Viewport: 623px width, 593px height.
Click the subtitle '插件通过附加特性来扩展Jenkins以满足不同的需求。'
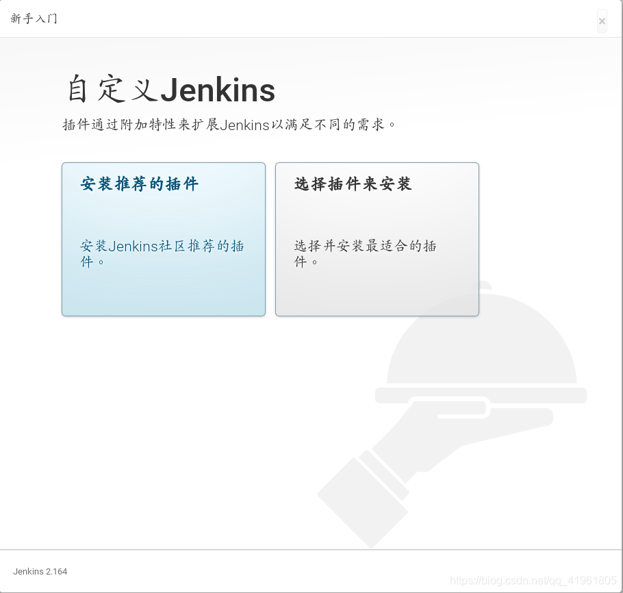pyautogui.click(x=229, y=125)
